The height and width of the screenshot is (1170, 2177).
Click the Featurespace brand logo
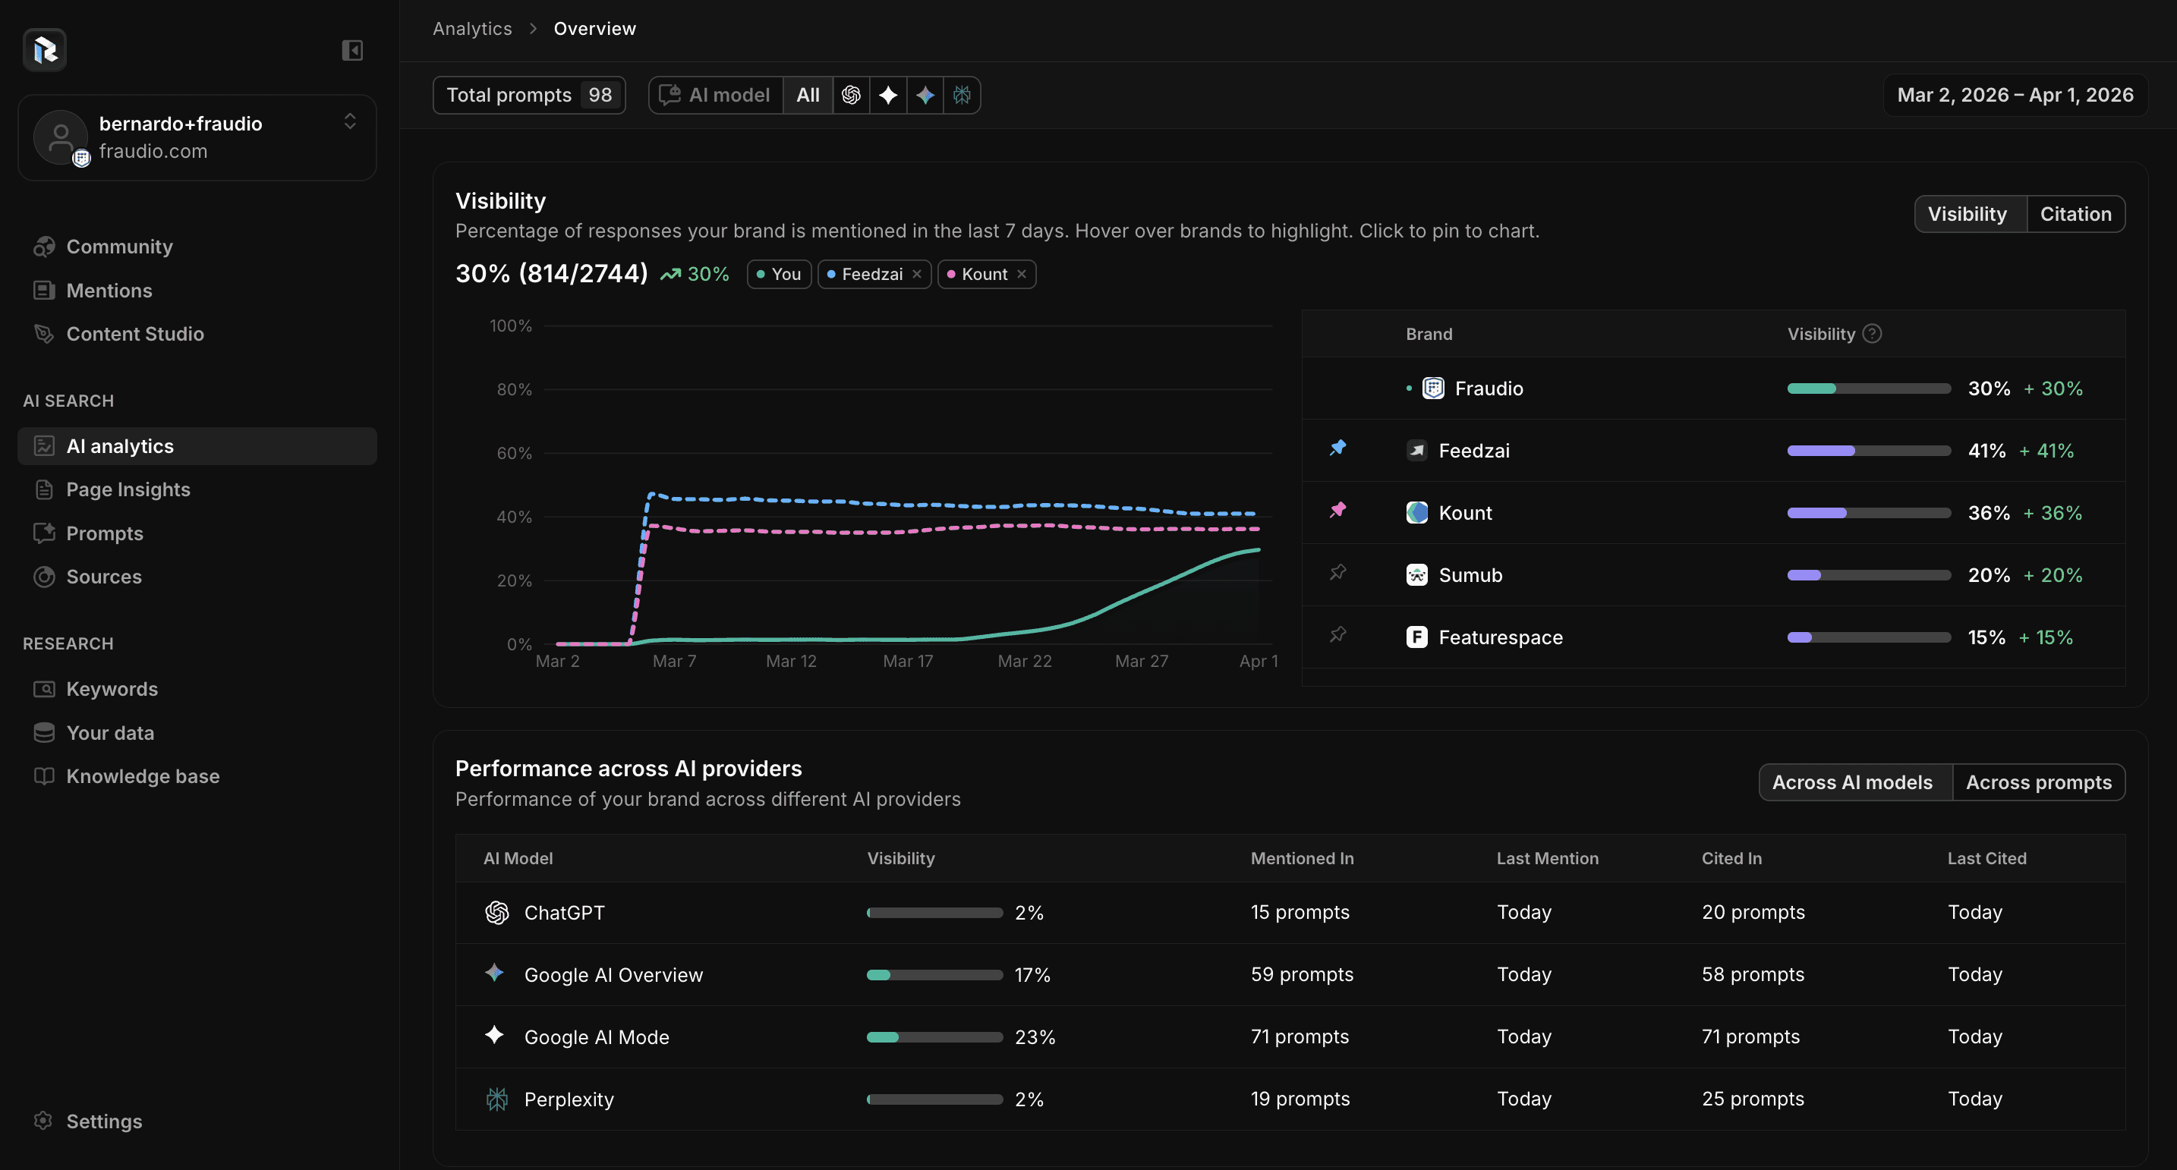tap(1416, 637)
